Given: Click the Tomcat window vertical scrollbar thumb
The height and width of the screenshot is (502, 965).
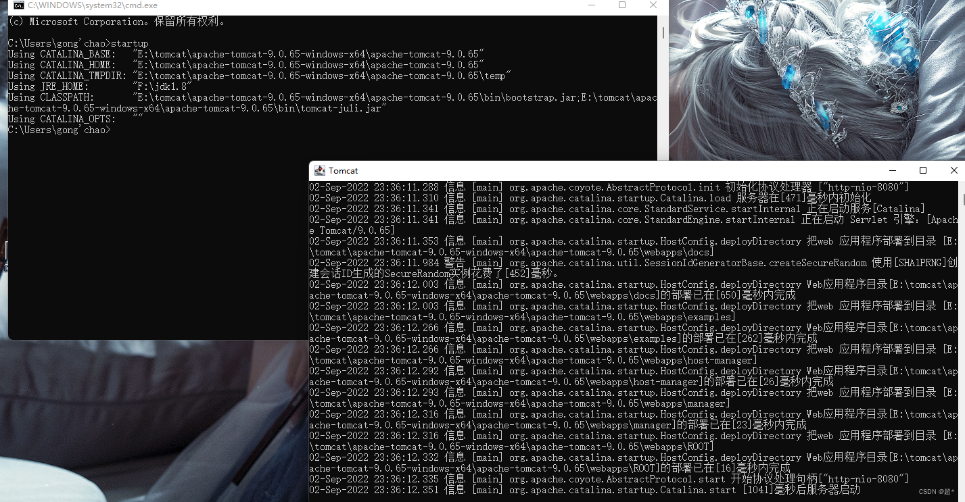Looking at the screenshot, I should (x=963, y=199).
